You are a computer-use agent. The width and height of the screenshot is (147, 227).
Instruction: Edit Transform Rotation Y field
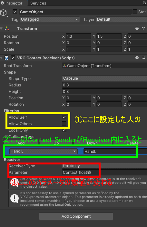109,43
